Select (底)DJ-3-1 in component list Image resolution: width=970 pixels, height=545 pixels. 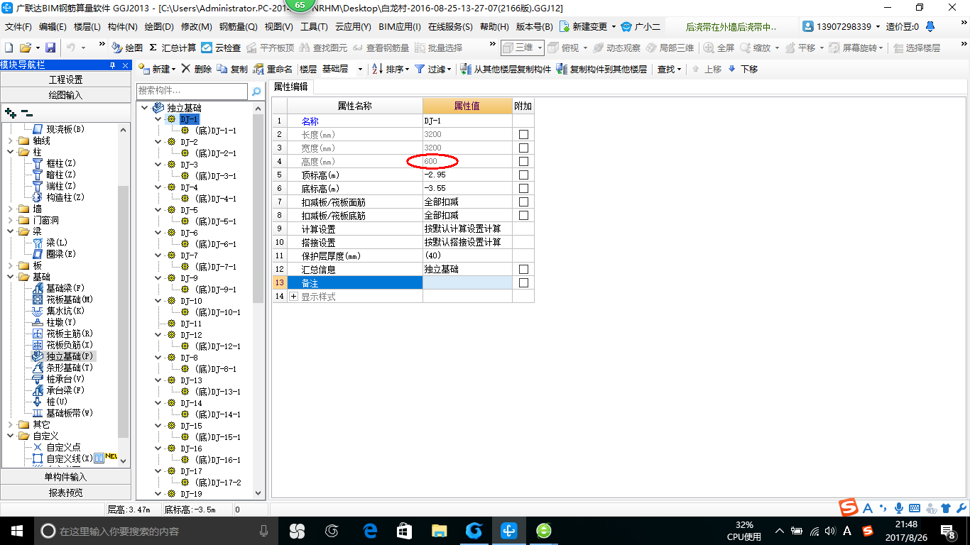pyautogui.click(x=216, y=176)
